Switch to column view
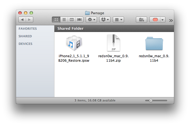 72,20
